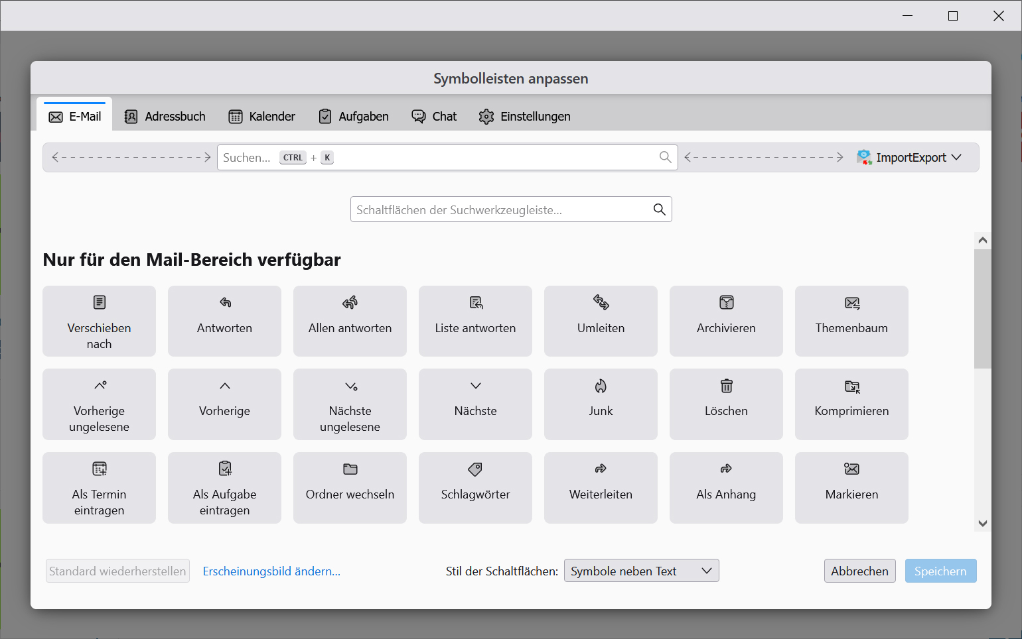Pick the Schlagwörter tag icon
1022x639 pixels.
pyautogui.click(x=475, y=469)
